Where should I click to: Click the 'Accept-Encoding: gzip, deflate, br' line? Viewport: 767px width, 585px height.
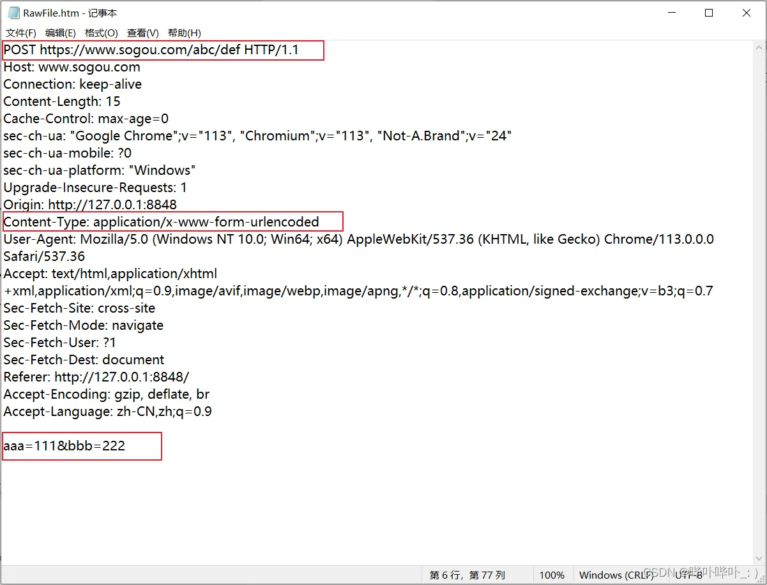(x=107, y=394)
